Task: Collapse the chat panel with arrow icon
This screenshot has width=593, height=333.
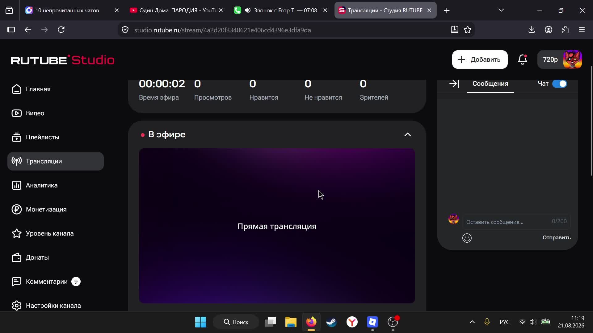Action: [454, 84]
